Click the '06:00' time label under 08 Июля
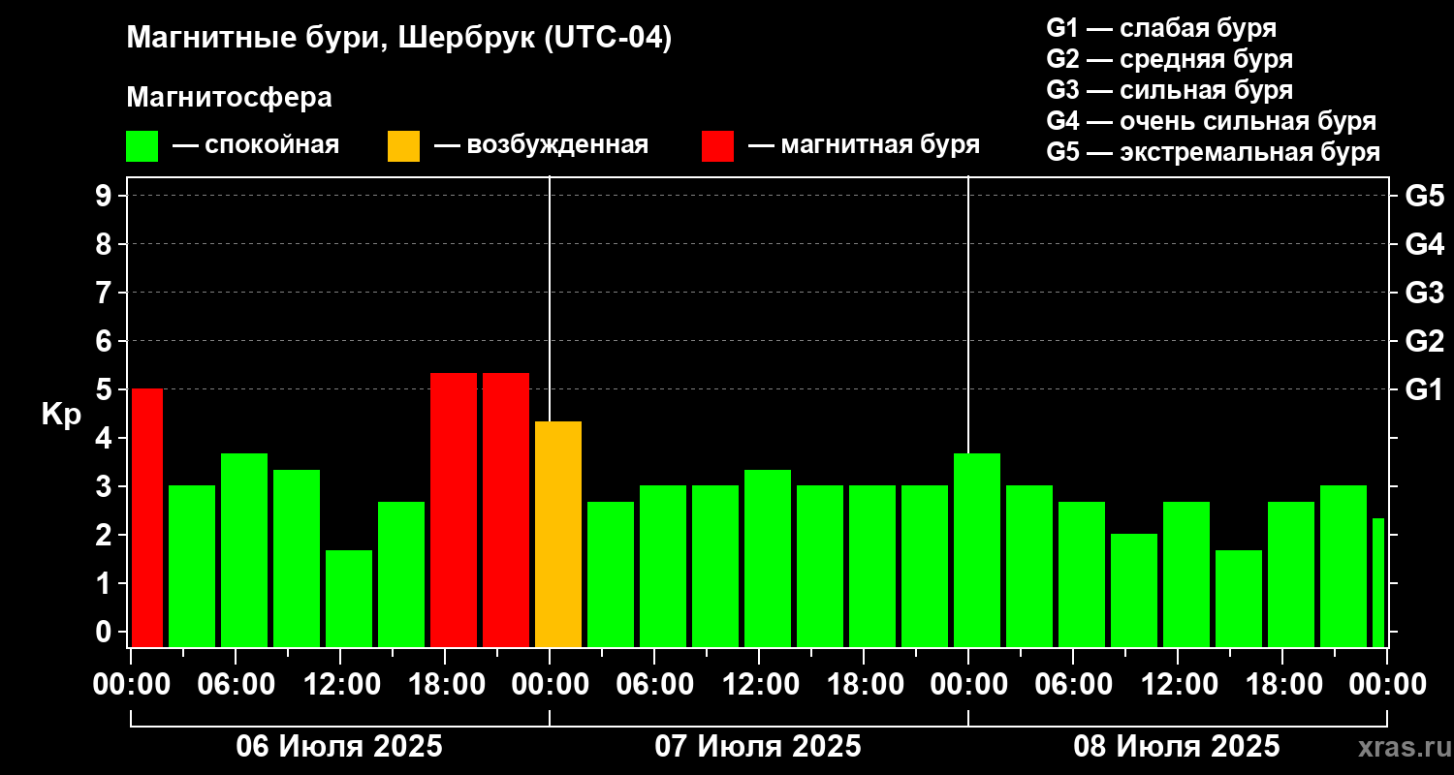The width and height of the screenshot is (1454, 775). 1072,685
